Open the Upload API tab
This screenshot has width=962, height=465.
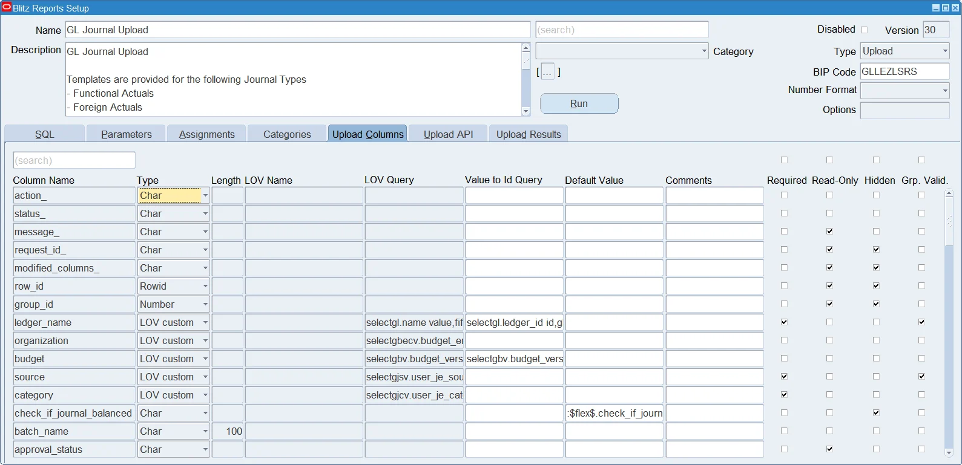(x=448, y=134)
